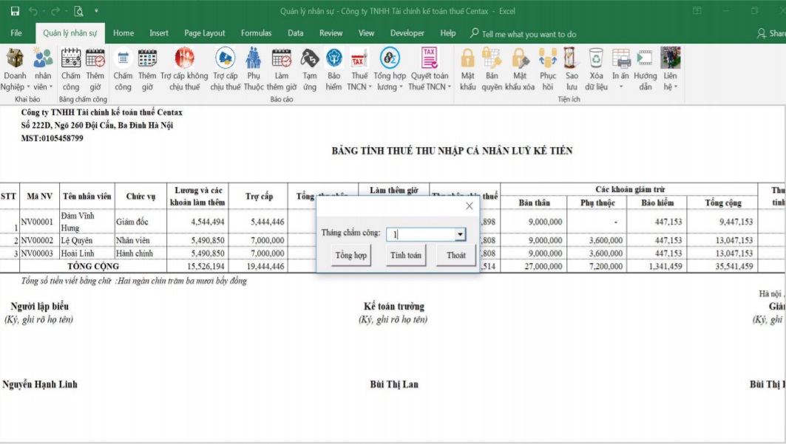
Task: Open the Hướng dẫn guide icon
Action: (x=645, y=59)
